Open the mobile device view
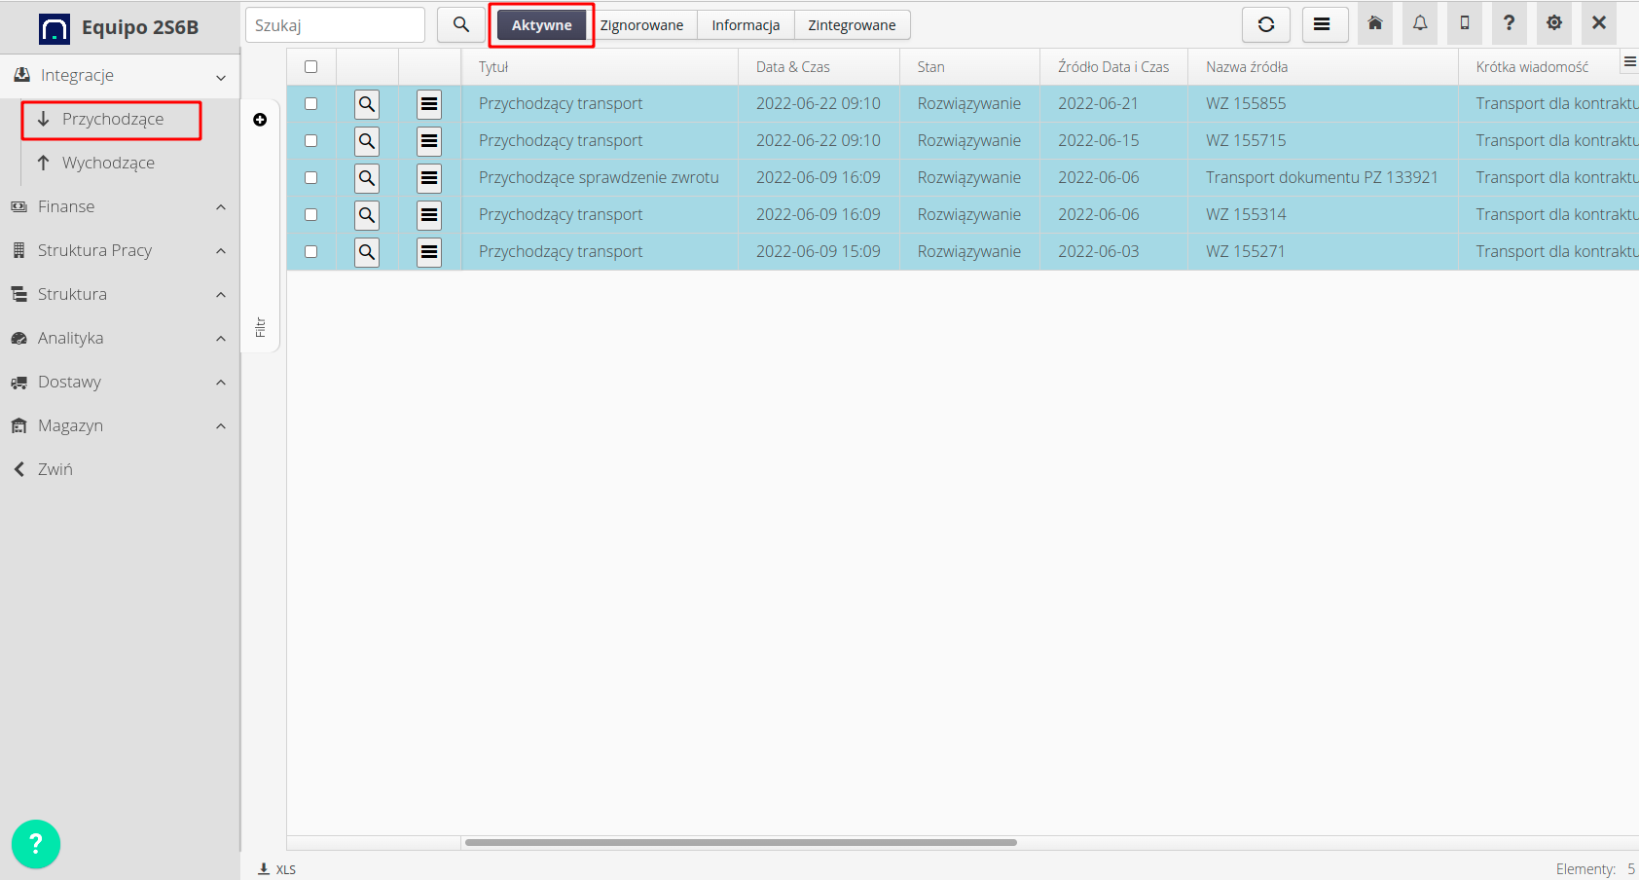 click(1464, 22)
